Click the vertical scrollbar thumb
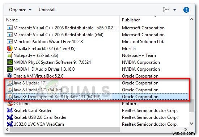Image resolution: width=199 pixels, height=137 pixels. [x=192, y=105]
